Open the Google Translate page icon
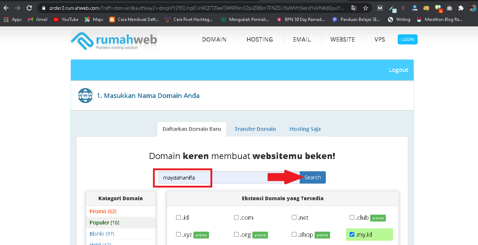478x245 pixels. (354, 8)
